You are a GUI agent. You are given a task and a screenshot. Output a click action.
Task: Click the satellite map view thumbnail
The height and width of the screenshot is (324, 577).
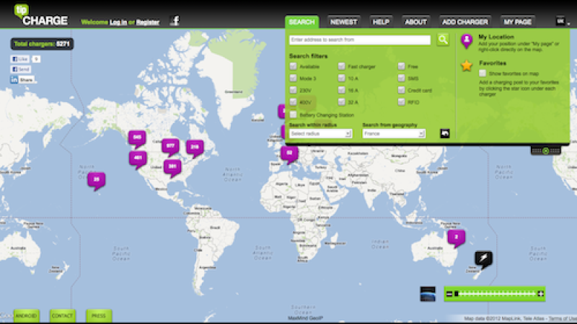(x=428, y=294)
